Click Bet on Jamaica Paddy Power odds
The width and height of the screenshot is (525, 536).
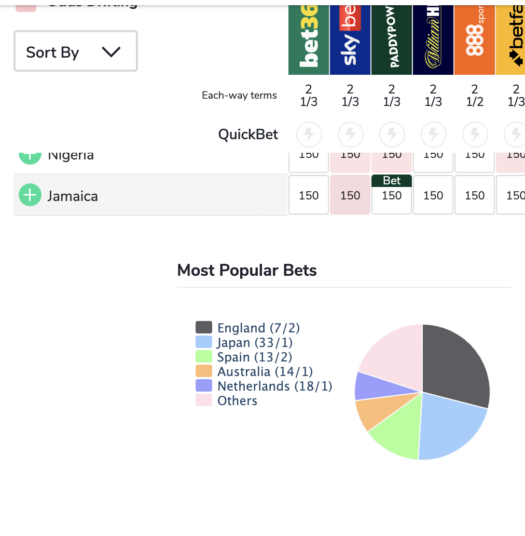pyautogui.click(x=392, y=181)
